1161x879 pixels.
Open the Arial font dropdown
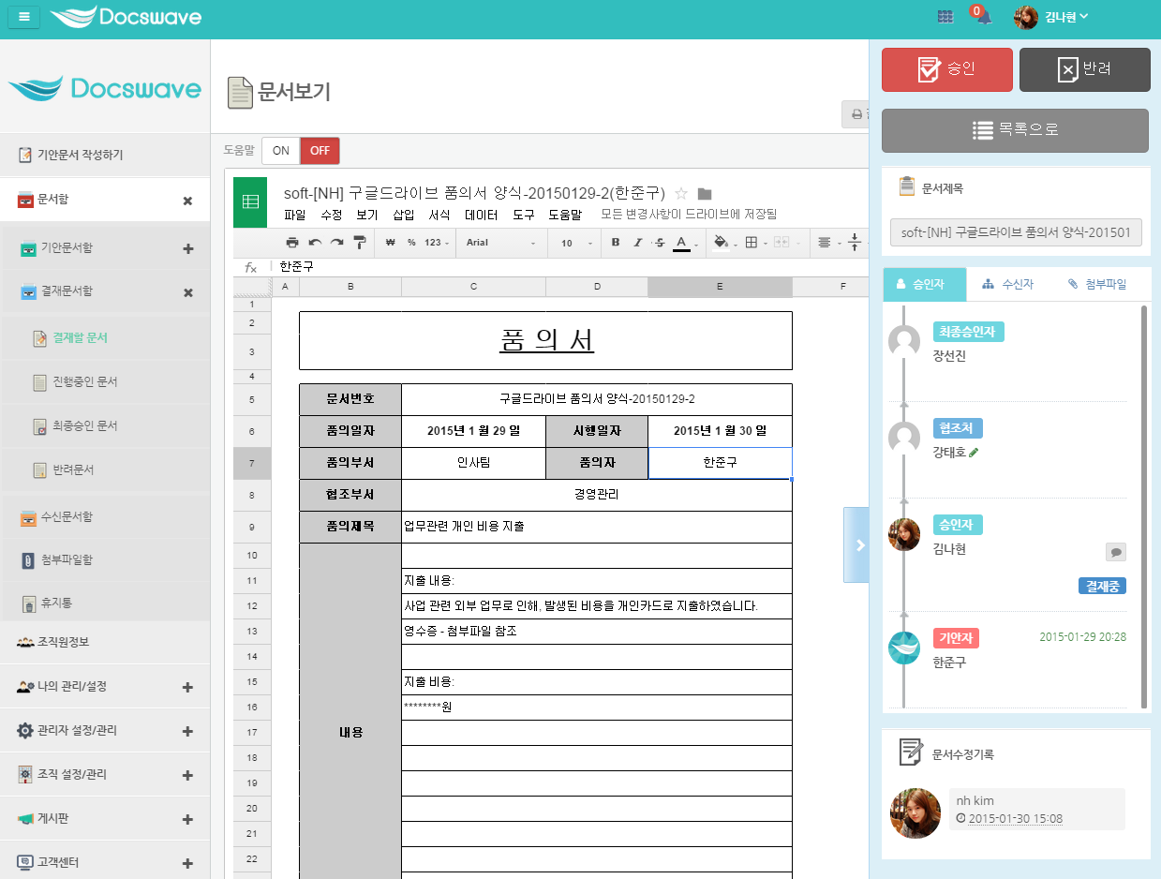(500, 243)
